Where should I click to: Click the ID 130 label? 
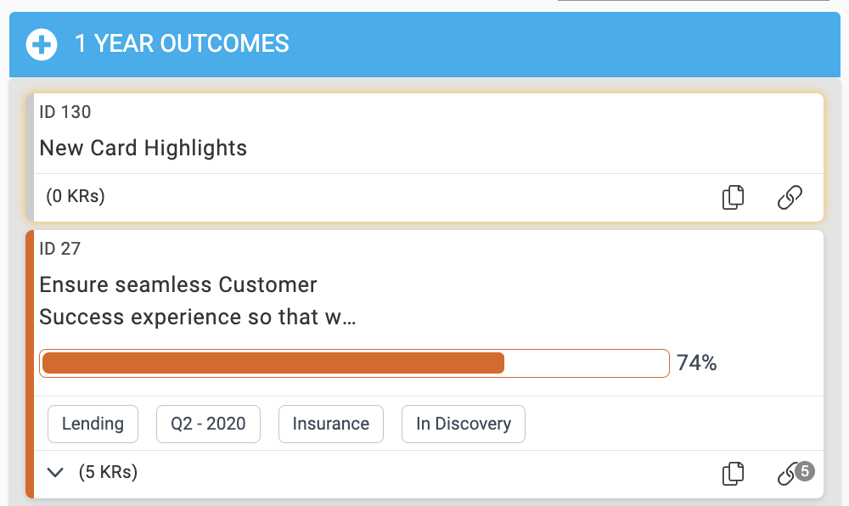coord(65,112)
